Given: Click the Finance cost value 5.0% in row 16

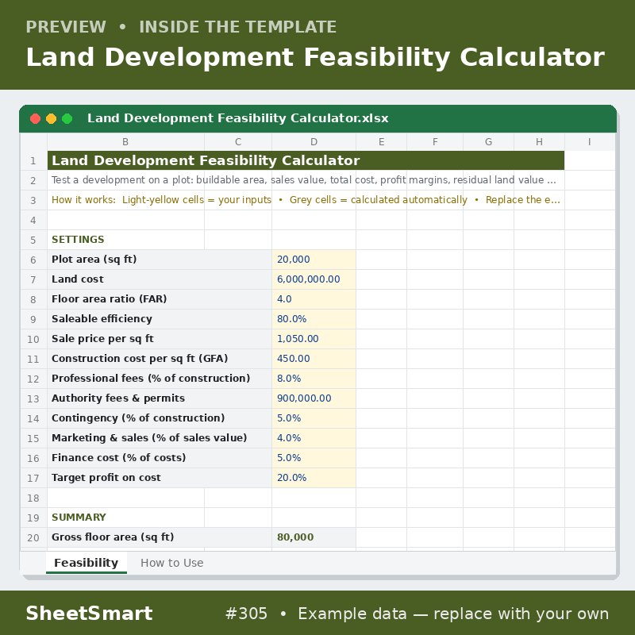Looking at the screenshot, I should (314, 458).
